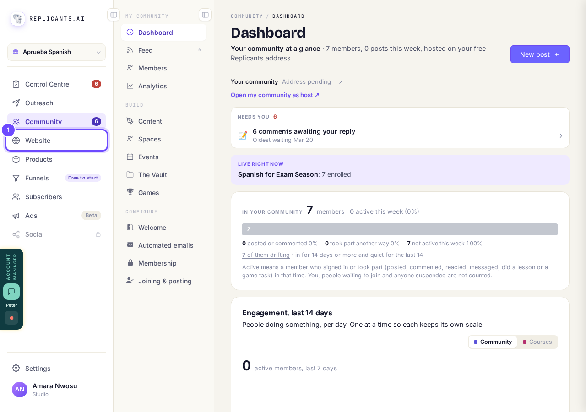This screenshot has width=586, height=412.
Task: Click the grey members activity bar
Action: [x=400, y=229]
